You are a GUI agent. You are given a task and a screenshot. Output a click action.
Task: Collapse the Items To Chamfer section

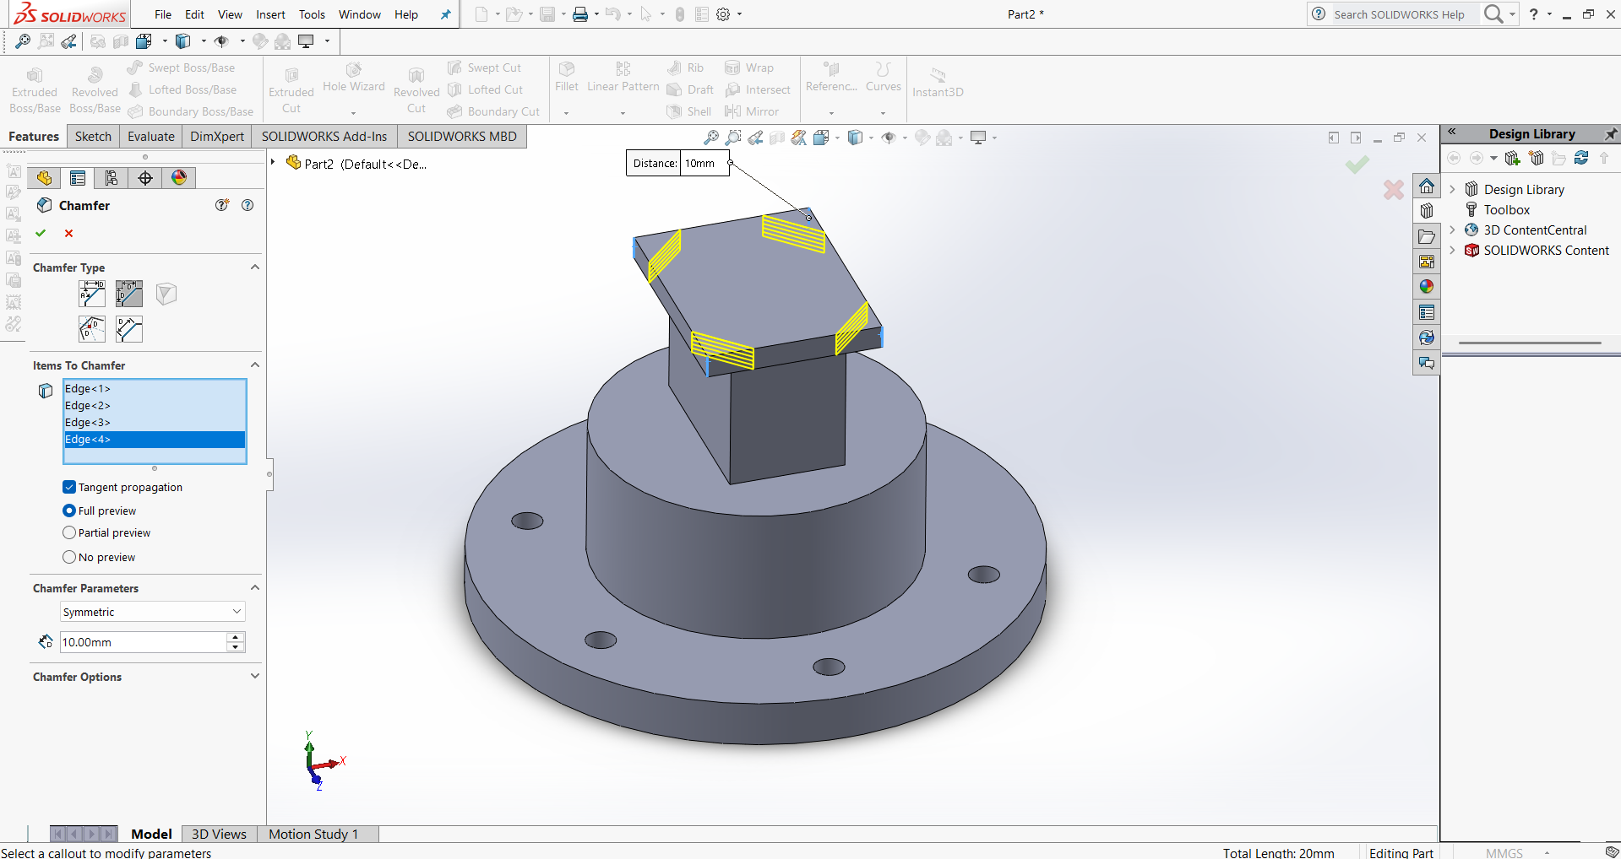pyautogui.click(x=255, y=365)
